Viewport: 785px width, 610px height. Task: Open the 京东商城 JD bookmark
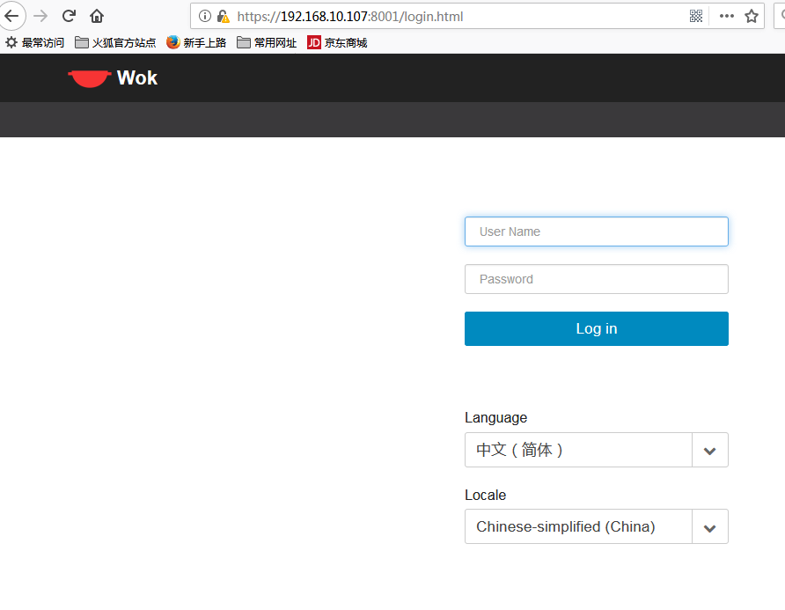point(337,42)
